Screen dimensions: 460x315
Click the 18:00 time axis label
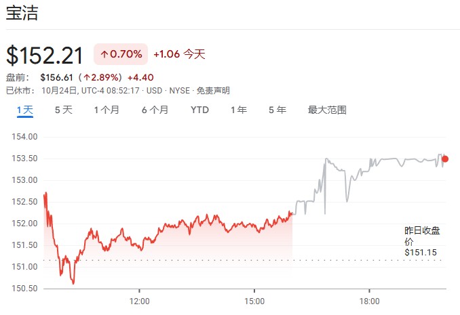(369, 300)
